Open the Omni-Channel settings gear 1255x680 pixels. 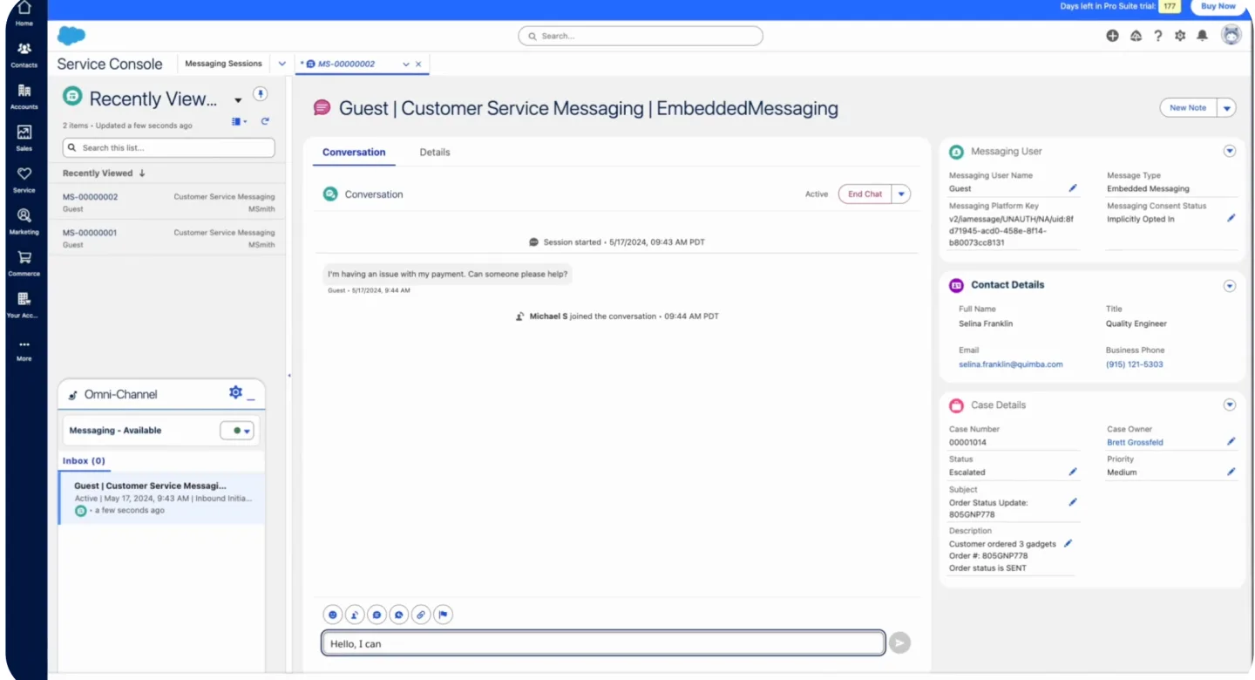(235, 393)
